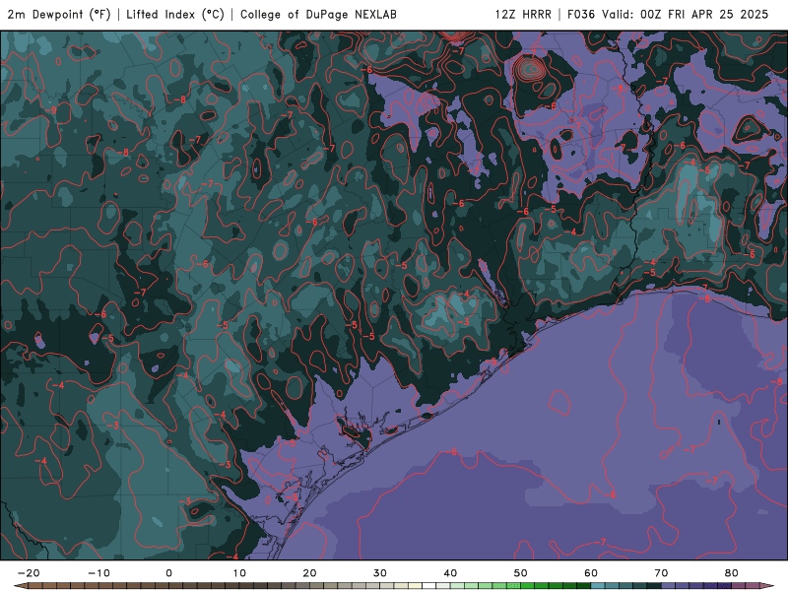
Task: Click the 40 label on the color scale
Action: 450,573
